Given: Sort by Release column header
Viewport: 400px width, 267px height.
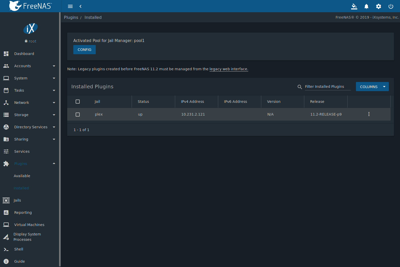Looking at the screenshot, I should point(317,102).
